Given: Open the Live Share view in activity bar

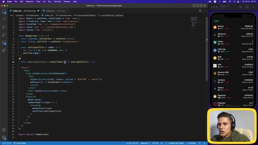Looking at the screenshot, I should tap(4, 50).
